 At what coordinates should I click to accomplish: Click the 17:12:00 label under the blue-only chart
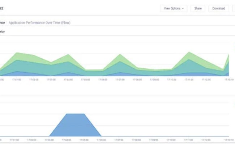pos(206,140)
